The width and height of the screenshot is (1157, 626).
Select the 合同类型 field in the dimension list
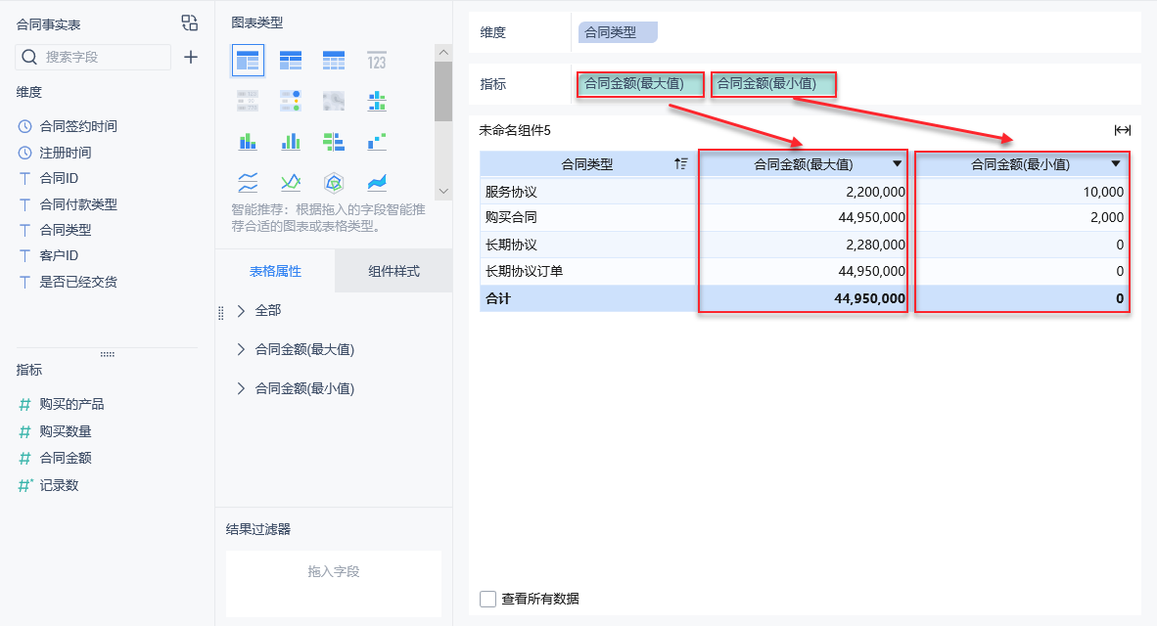65,230
